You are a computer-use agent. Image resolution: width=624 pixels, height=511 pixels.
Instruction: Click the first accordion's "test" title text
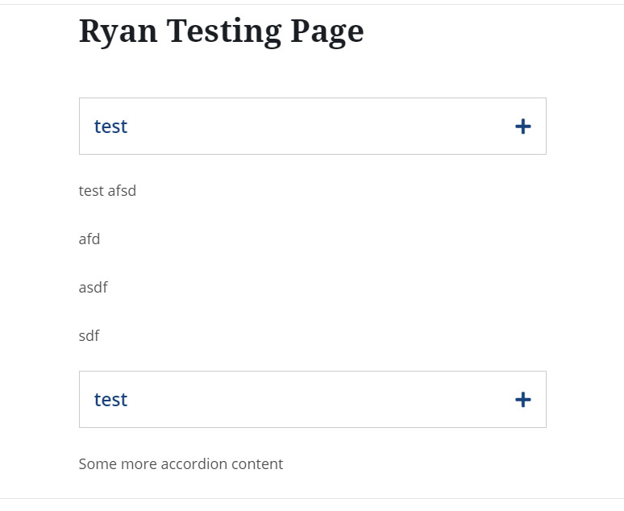point(111,127)
